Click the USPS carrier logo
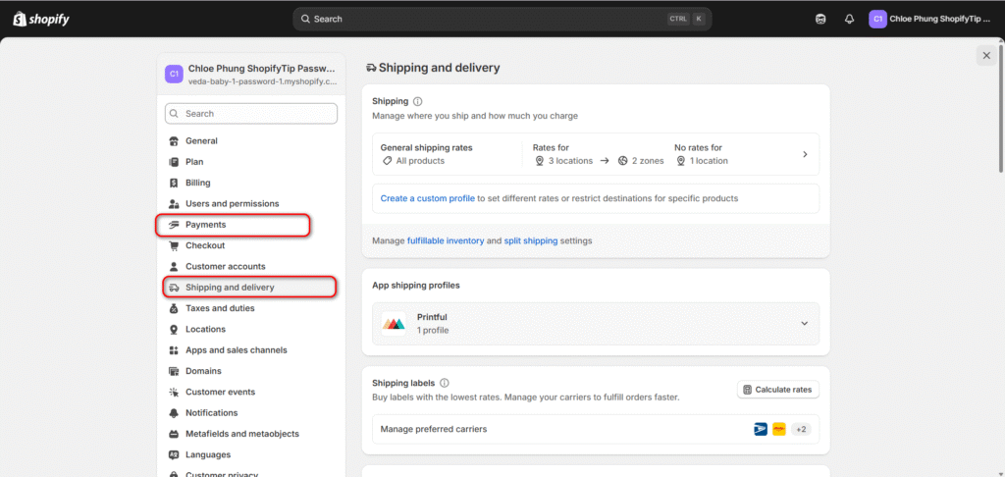Image resolution: width=1005 pixels, height=477 pixels. point(761,430)
